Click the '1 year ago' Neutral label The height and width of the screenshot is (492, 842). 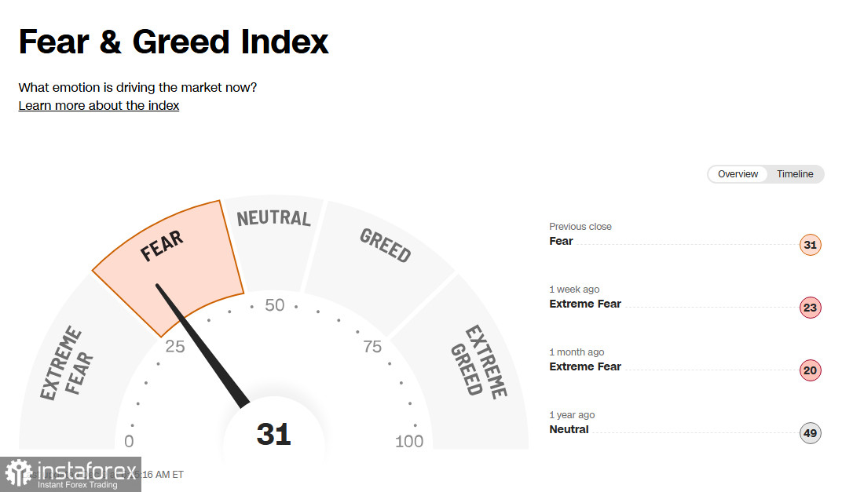click(569, 429)
